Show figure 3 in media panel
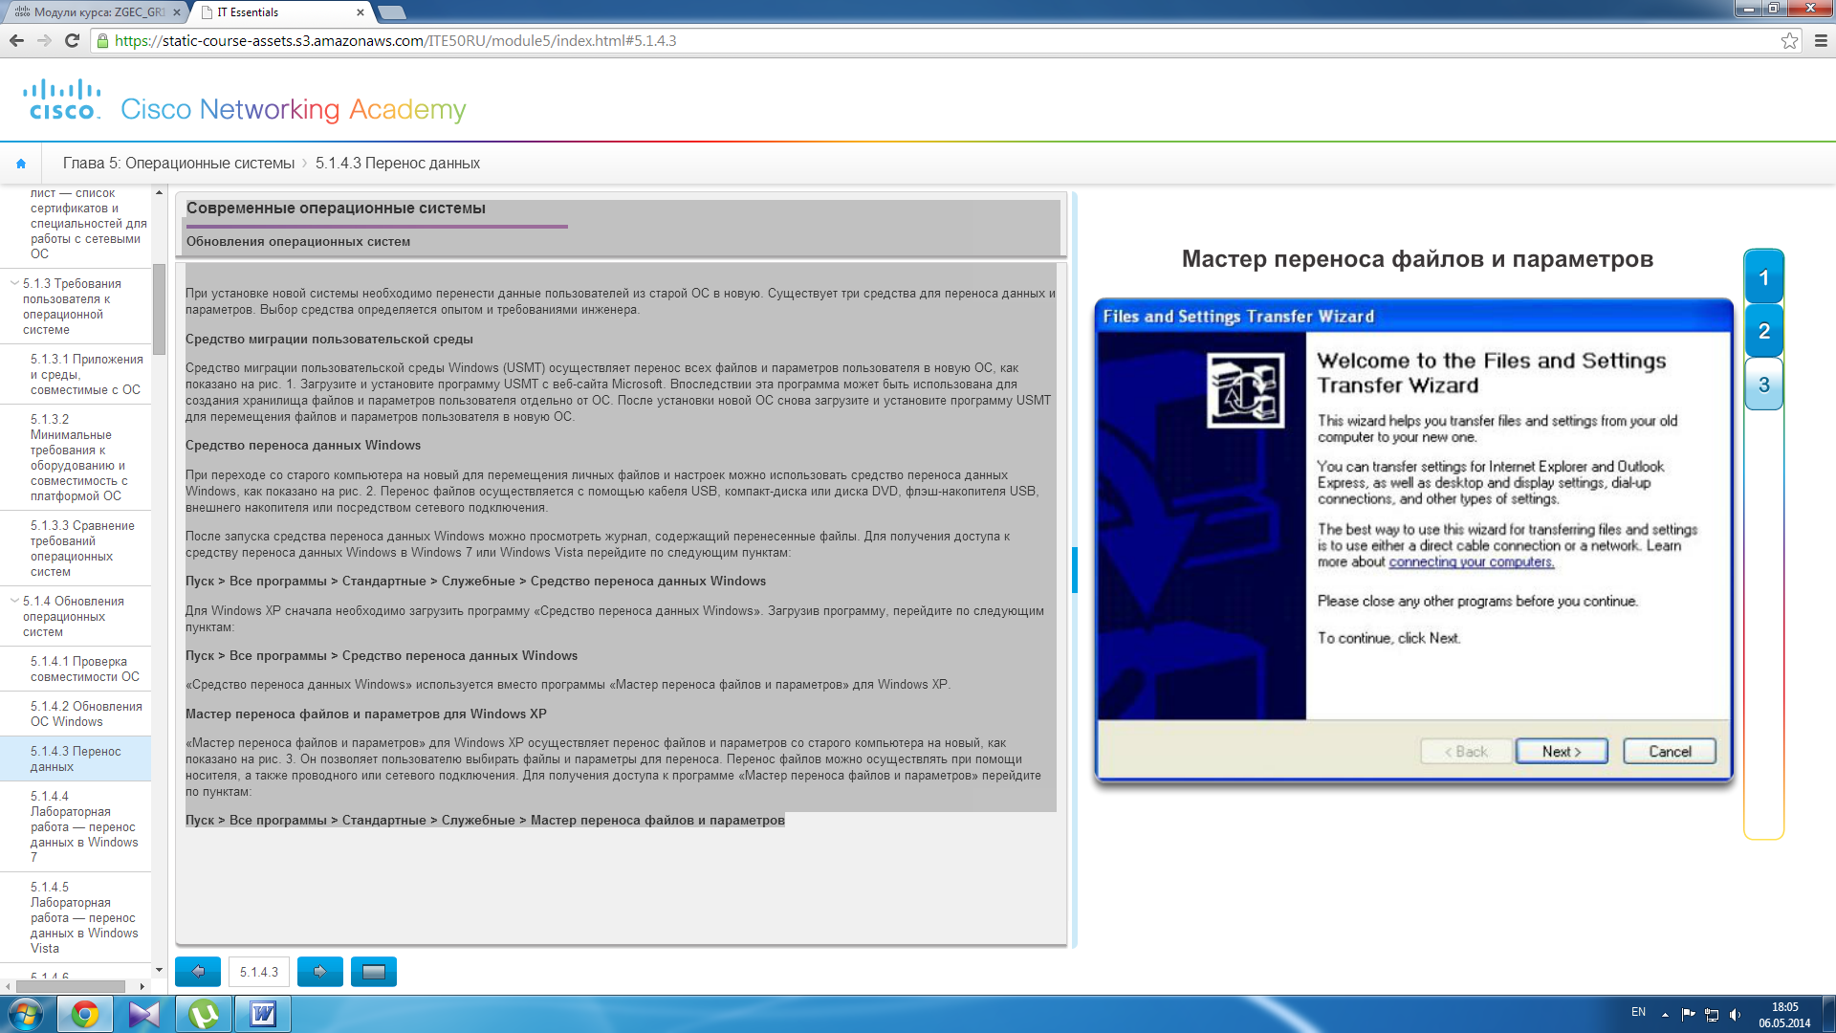 [x=1763, y=385]
